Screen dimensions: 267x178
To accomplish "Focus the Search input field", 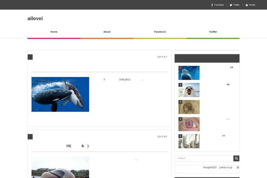I will pyautogui.click(x=204, y=158).
